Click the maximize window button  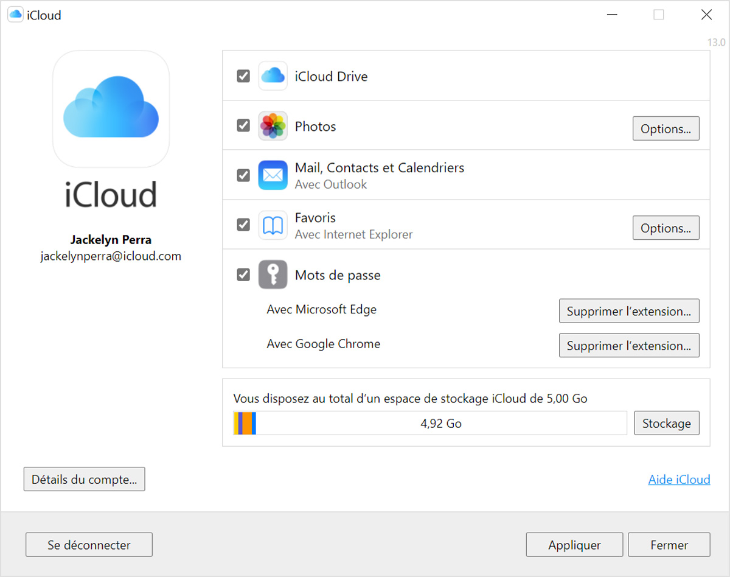(x=658, y=15)
